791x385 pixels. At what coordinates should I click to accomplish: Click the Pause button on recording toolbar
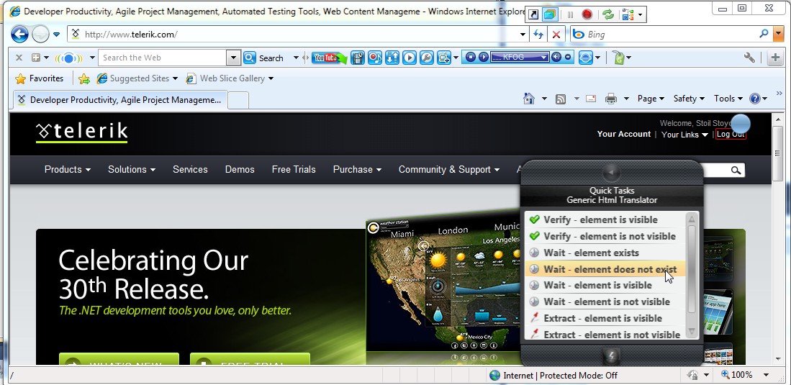click(570, 14)
